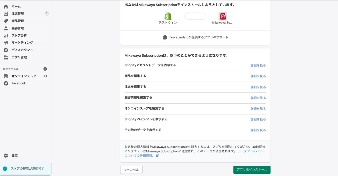The width and height of the screenshot is (338, 176).
Task: Click Shopifyアカウントデータを表示する permission text
Action: (x=150, y=65)
